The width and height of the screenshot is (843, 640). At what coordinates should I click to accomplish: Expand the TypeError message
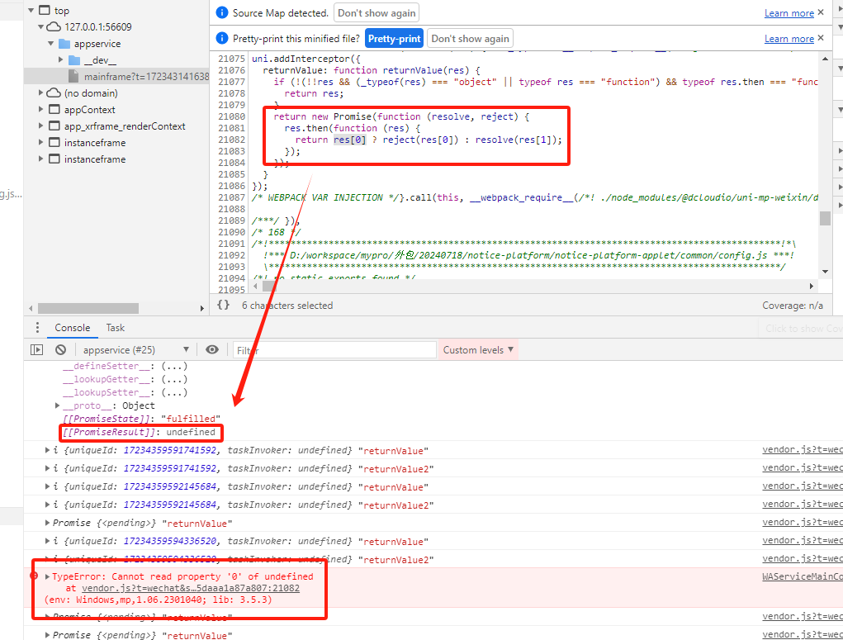click(47, 576)
